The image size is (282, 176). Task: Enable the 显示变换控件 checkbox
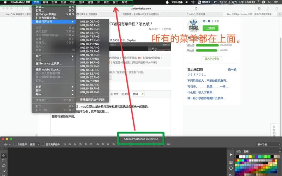click(x=43, y=144)
